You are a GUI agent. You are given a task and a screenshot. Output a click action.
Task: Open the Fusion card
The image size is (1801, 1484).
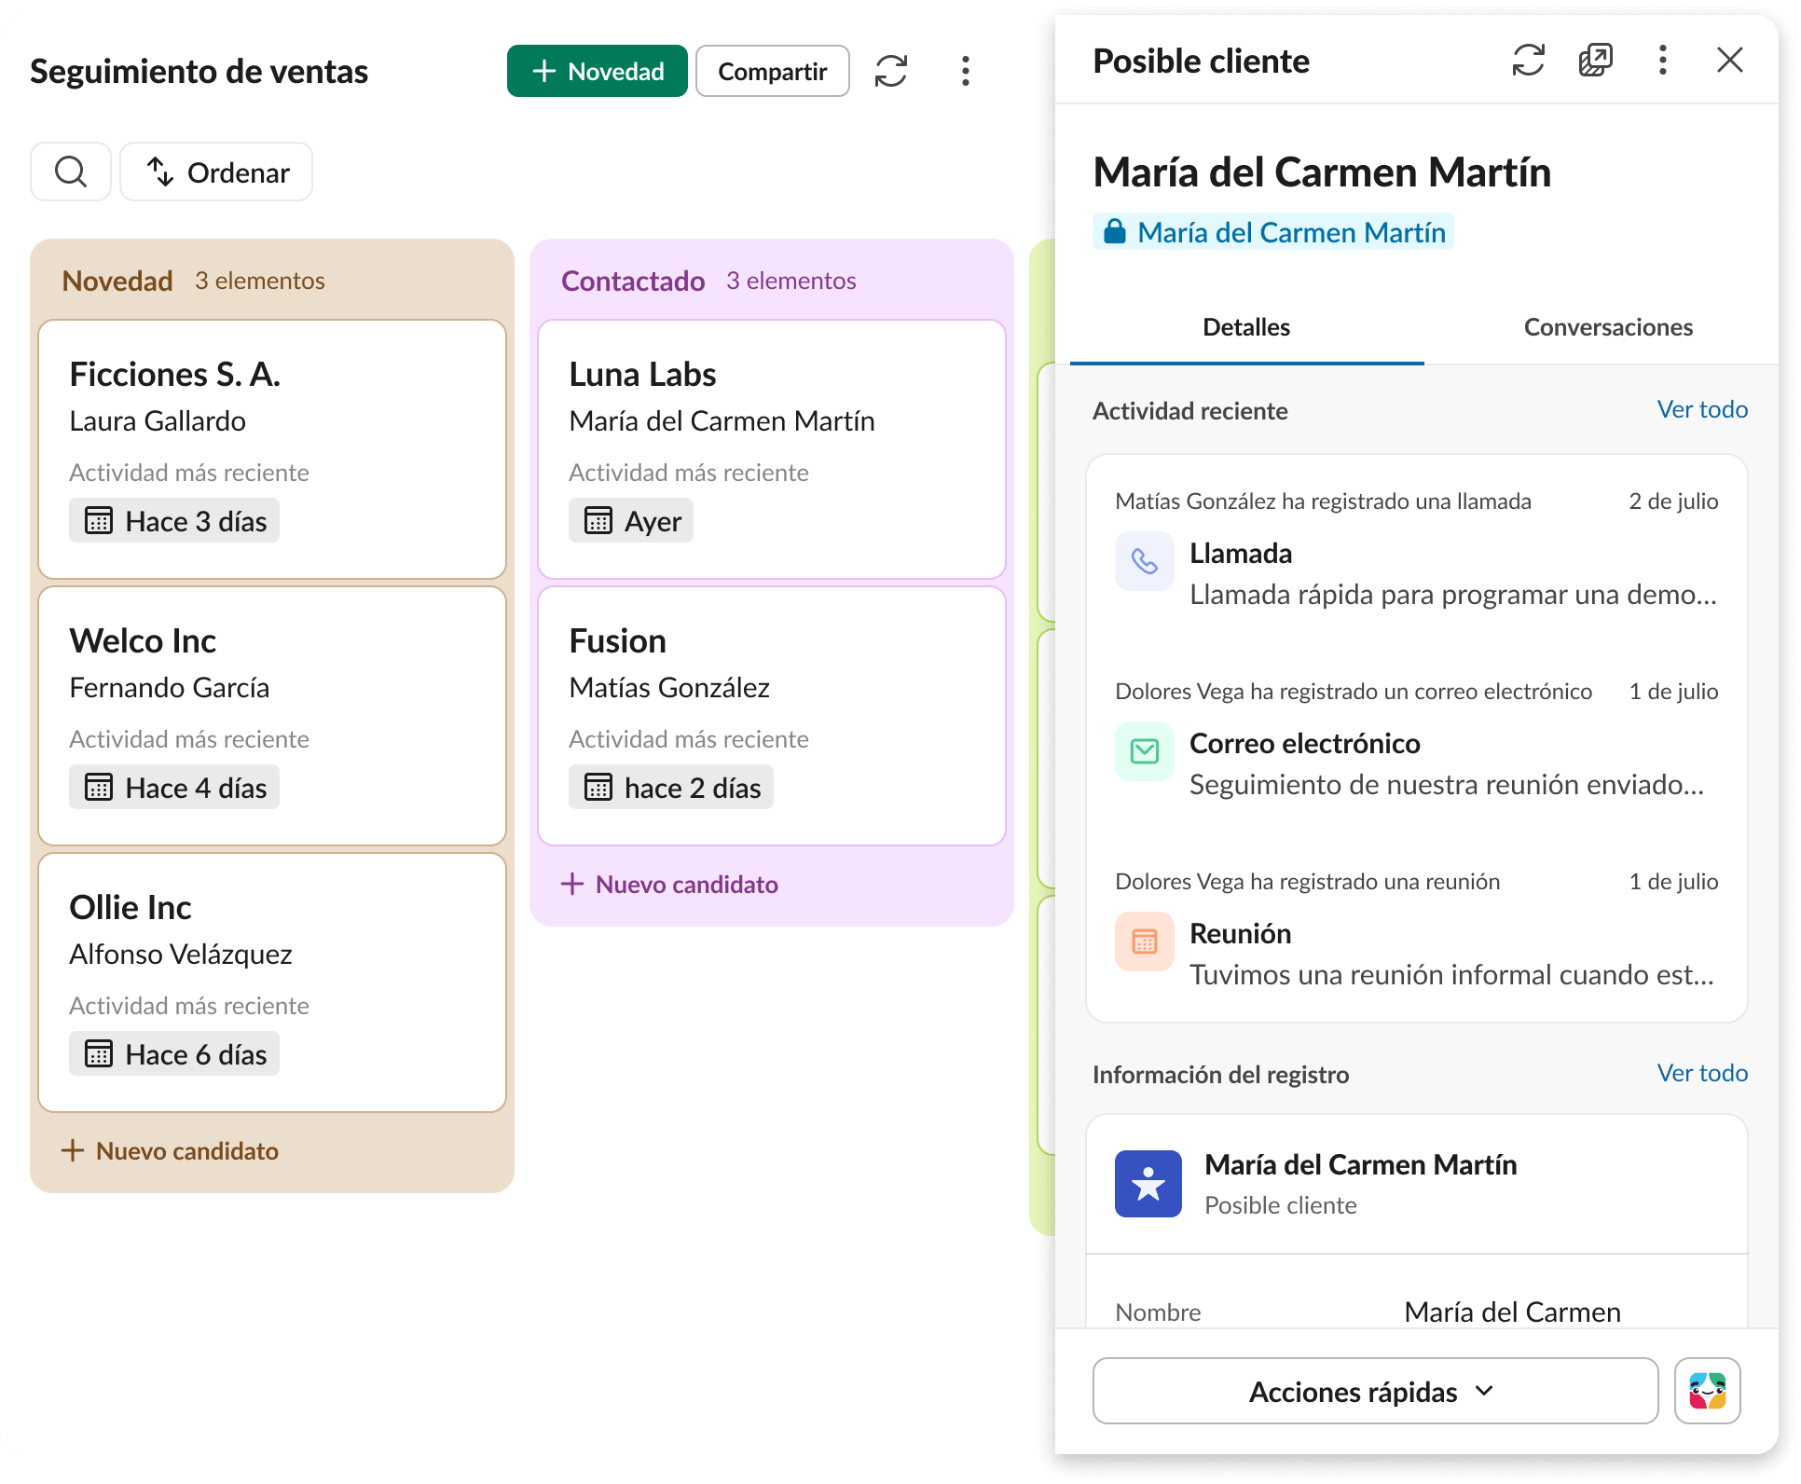tap(772, 716)
